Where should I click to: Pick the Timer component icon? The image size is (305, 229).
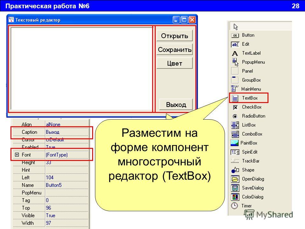[234, 206]
